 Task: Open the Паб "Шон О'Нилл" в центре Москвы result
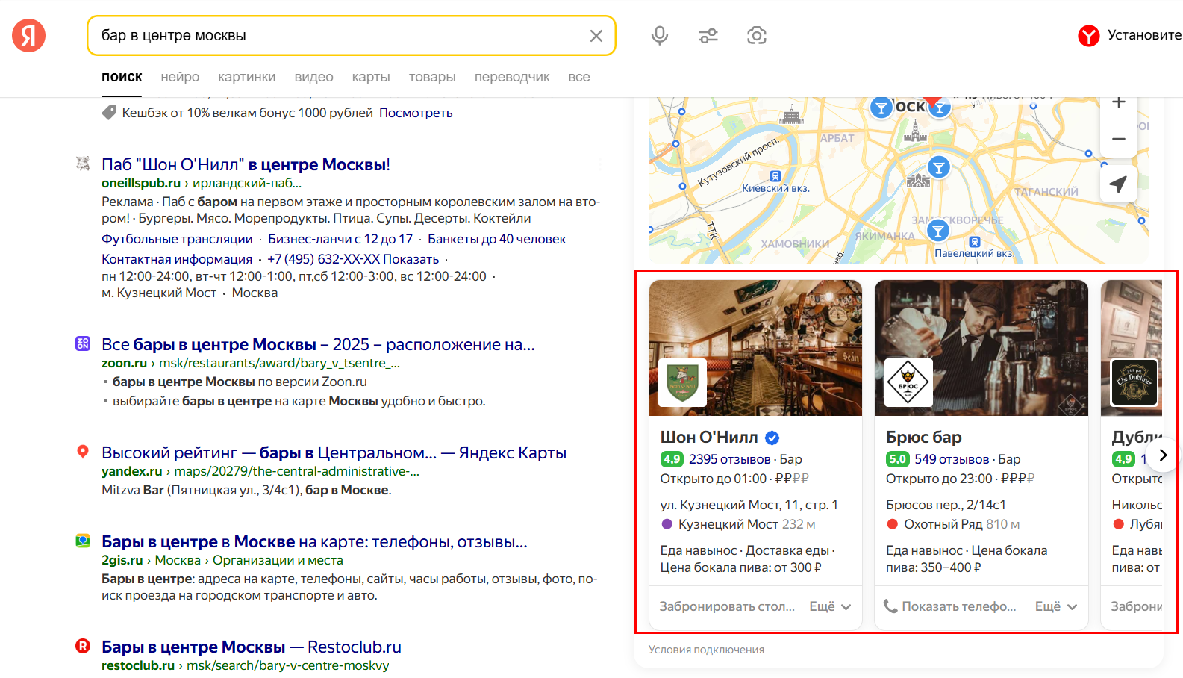246,164
